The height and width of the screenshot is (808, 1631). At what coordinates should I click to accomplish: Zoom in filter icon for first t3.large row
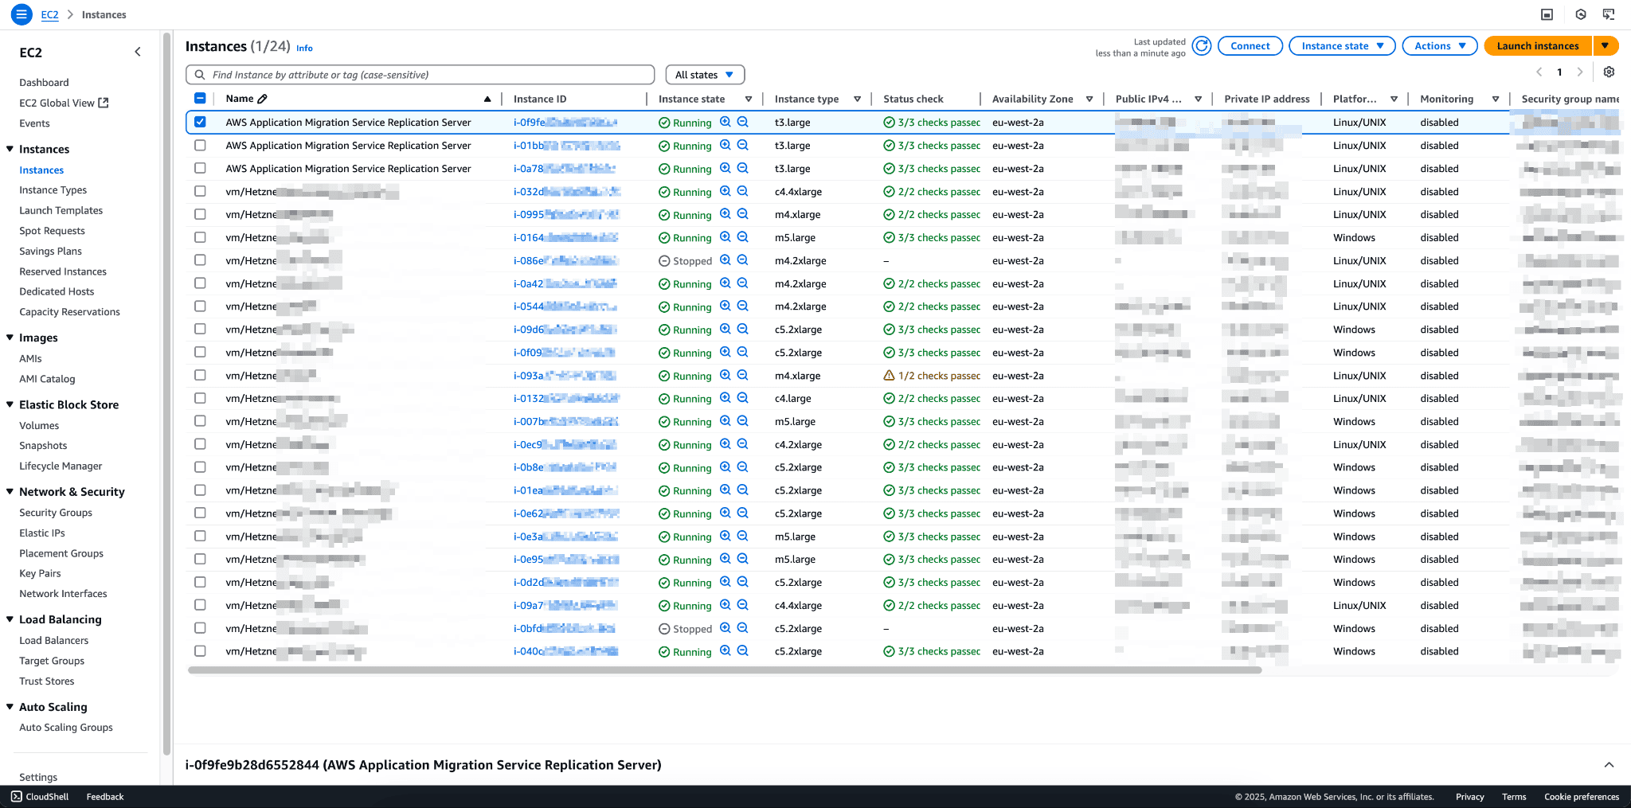pos(726,122)
